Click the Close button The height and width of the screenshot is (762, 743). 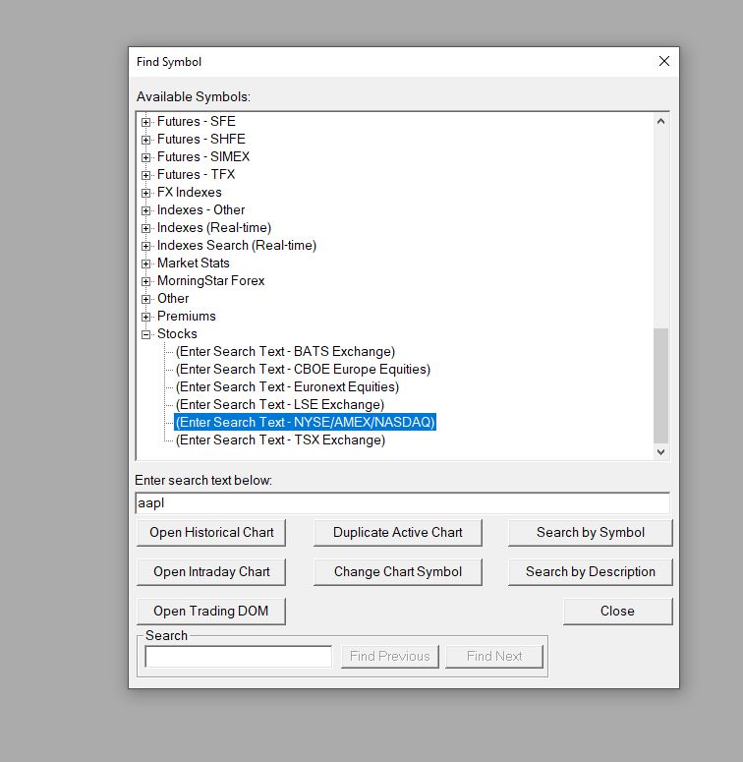point(618,612)
